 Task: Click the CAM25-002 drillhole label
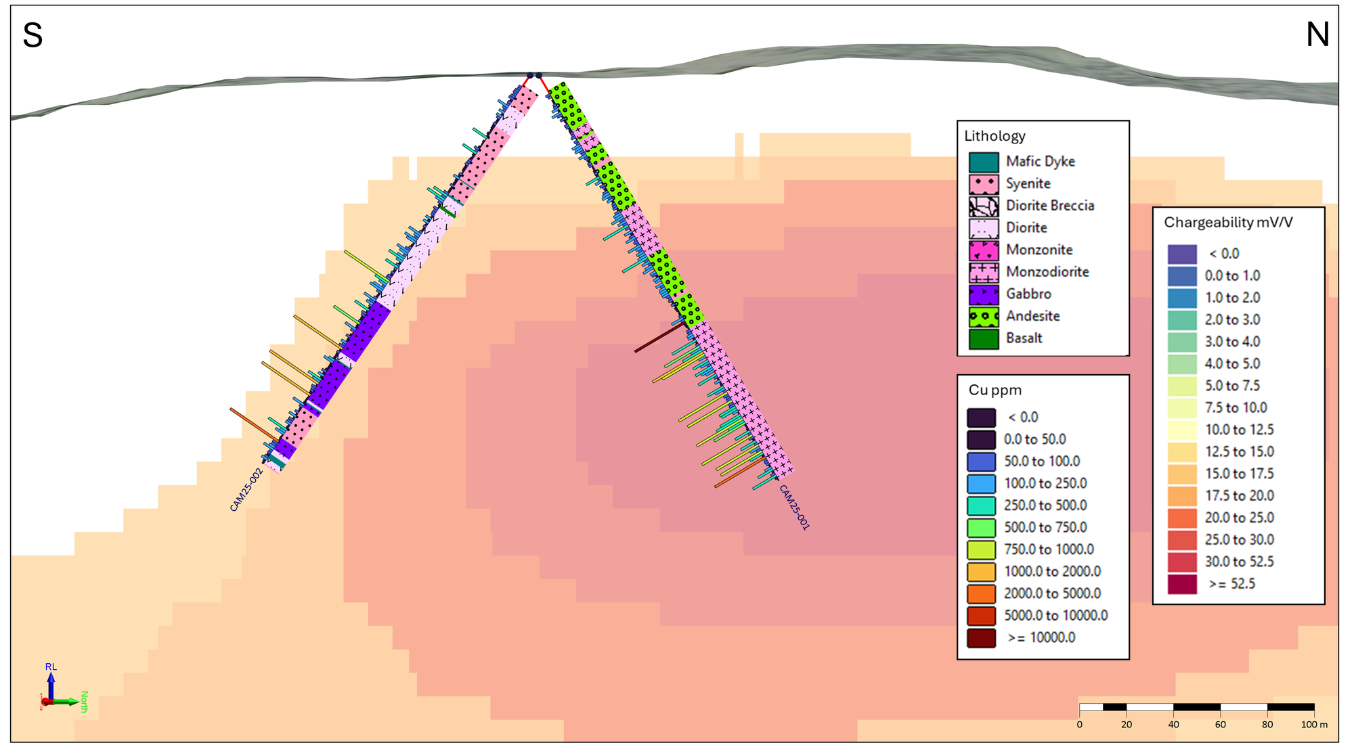click(246, 490)
